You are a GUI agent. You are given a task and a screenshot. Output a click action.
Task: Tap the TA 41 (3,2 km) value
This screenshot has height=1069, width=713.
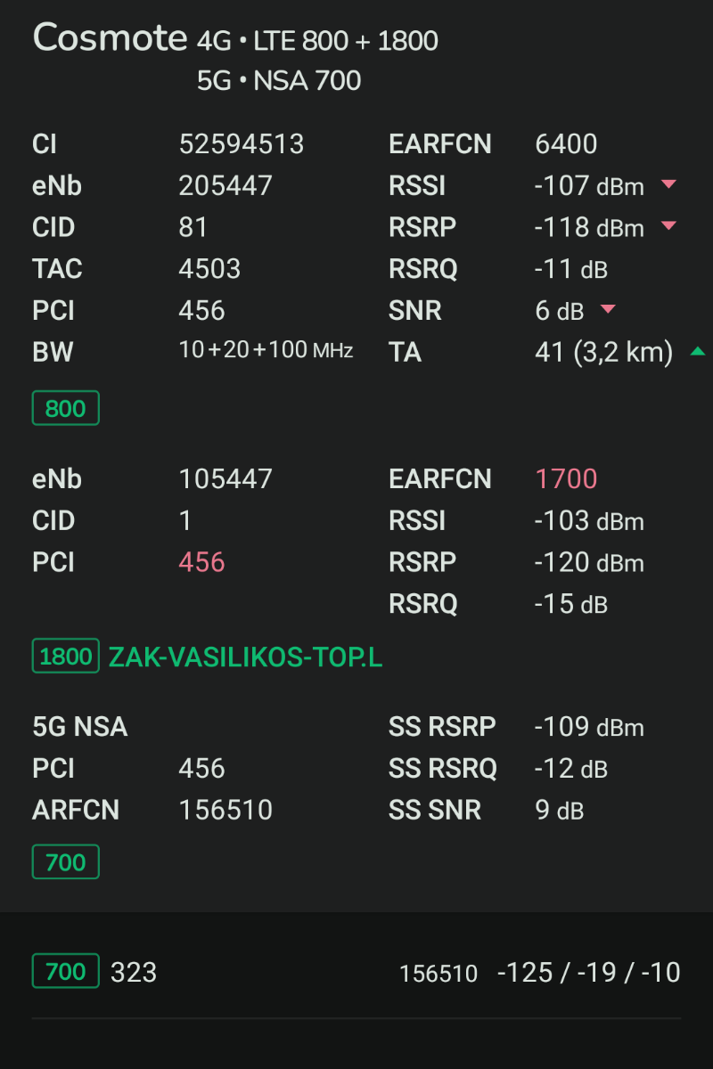point(603,353)
